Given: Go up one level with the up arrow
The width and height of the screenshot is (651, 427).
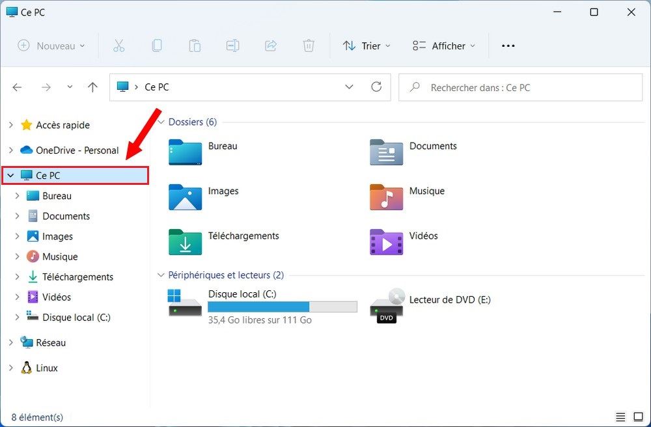Looking at the screenshot, I should click(92, 87).
